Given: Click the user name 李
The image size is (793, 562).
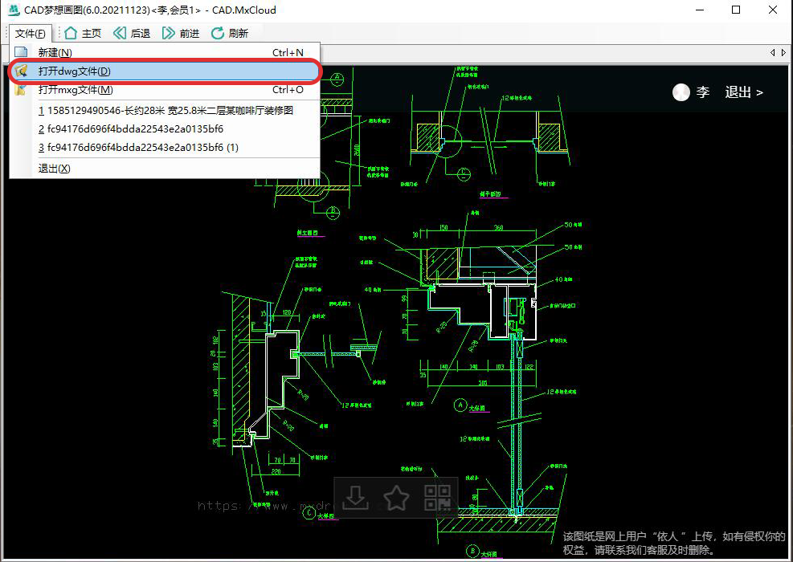Looking at the screenshot, I should [702, 92].
